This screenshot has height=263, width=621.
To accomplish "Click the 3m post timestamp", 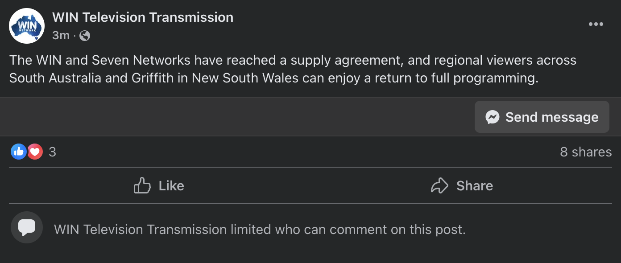I will [61, 35].
